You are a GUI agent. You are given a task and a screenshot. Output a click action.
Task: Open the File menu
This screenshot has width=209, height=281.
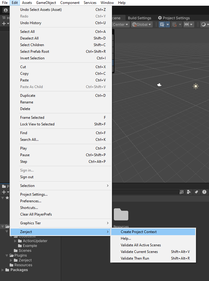click(x=5, y=3)
